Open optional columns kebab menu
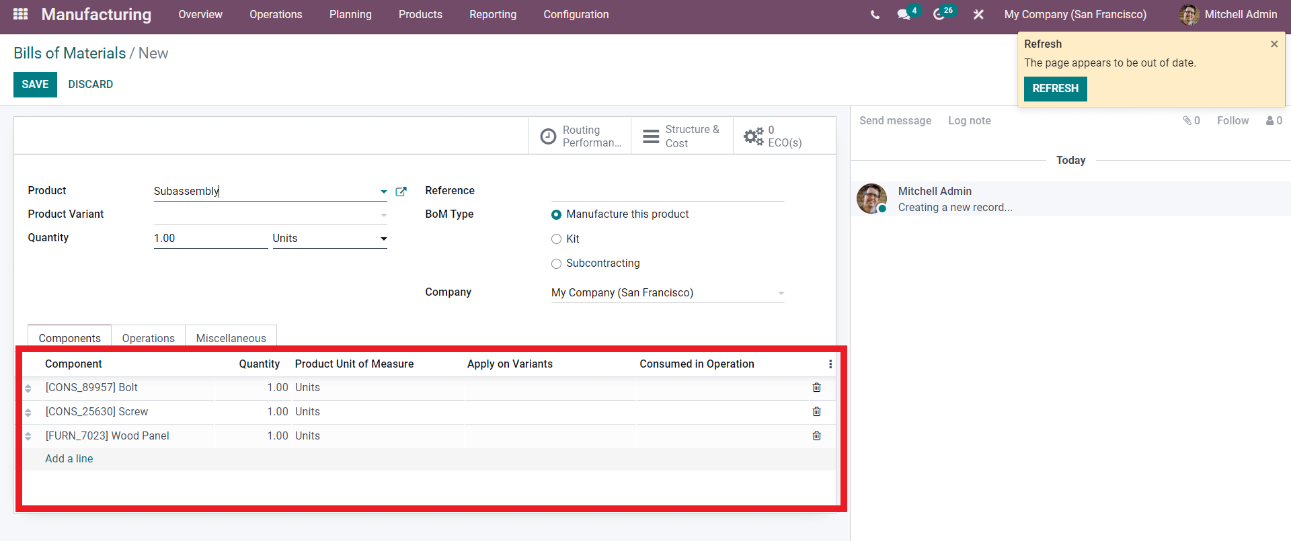This screenshot has width=1291, height=541. [x=830, y=364]
